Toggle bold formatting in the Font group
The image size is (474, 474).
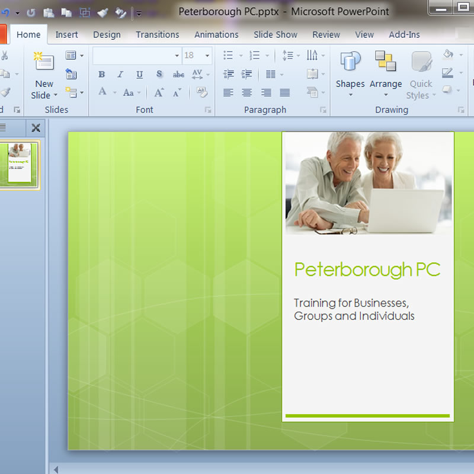[102, 75]
